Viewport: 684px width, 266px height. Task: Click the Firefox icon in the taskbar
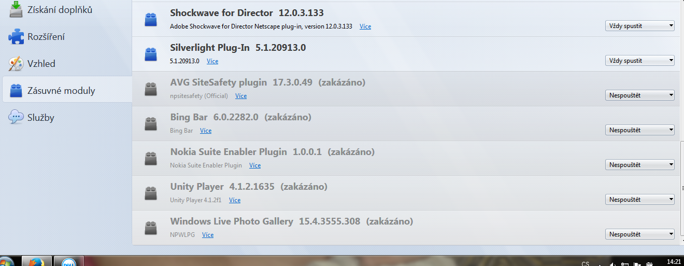pyautogui.click(x=37, y=262)
